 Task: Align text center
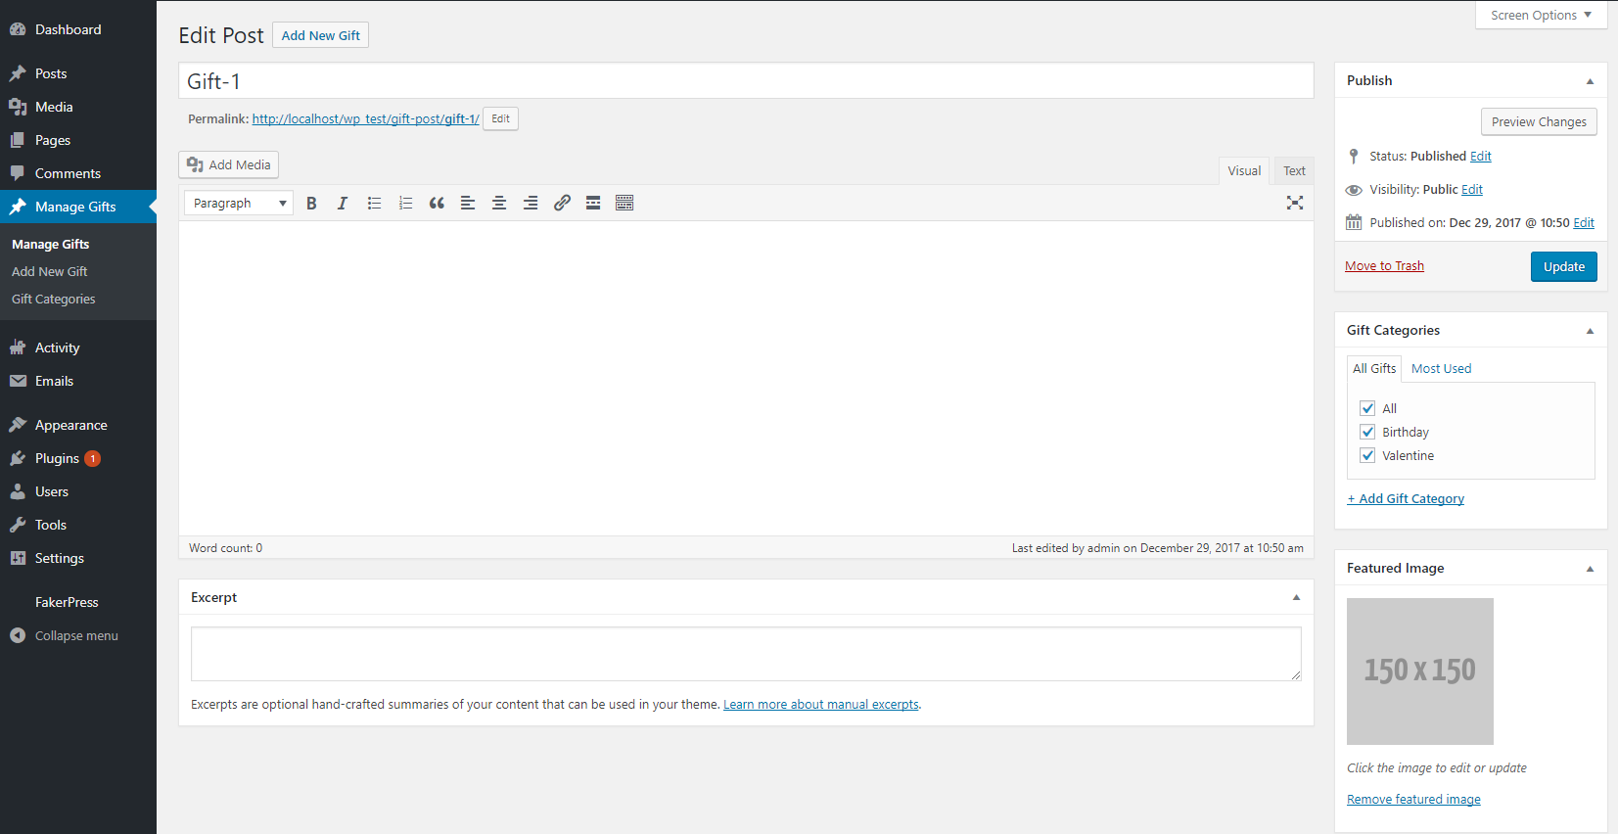(x=499, y=203)
